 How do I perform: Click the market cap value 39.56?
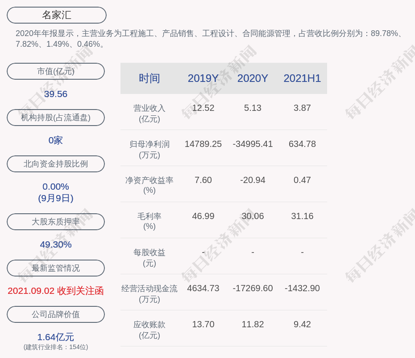pyautogui.click(x=55, y=94)
